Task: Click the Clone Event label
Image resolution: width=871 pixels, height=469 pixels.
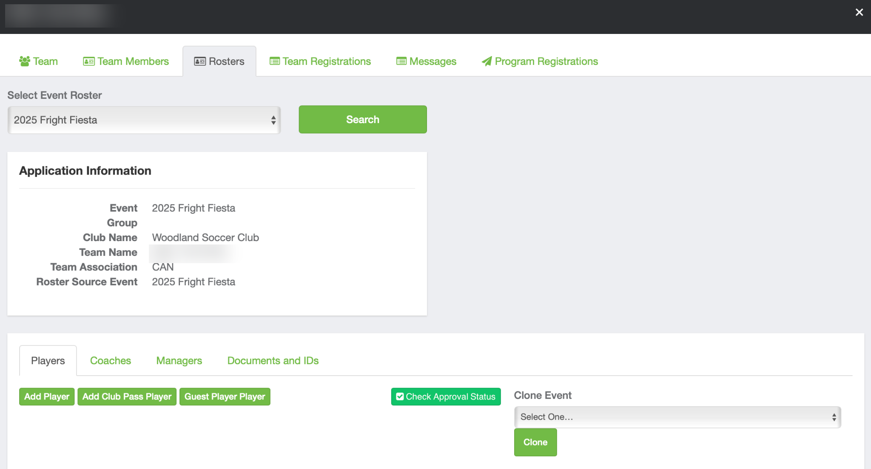Action: (543, 396)
